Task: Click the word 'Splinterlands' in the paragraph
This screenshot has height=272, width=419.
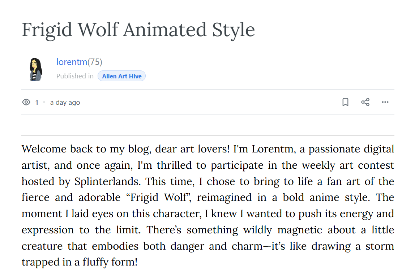Action: pos(107,181)
